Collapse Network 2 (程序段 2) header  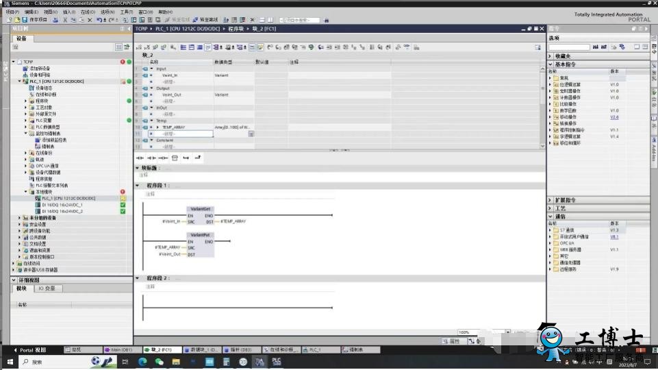[137, 278]
